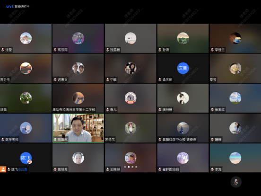Click the sky landscape avatar of 张玉红
Image resolution: width=261 pixels, height=196 pixels.
[235, 98]
